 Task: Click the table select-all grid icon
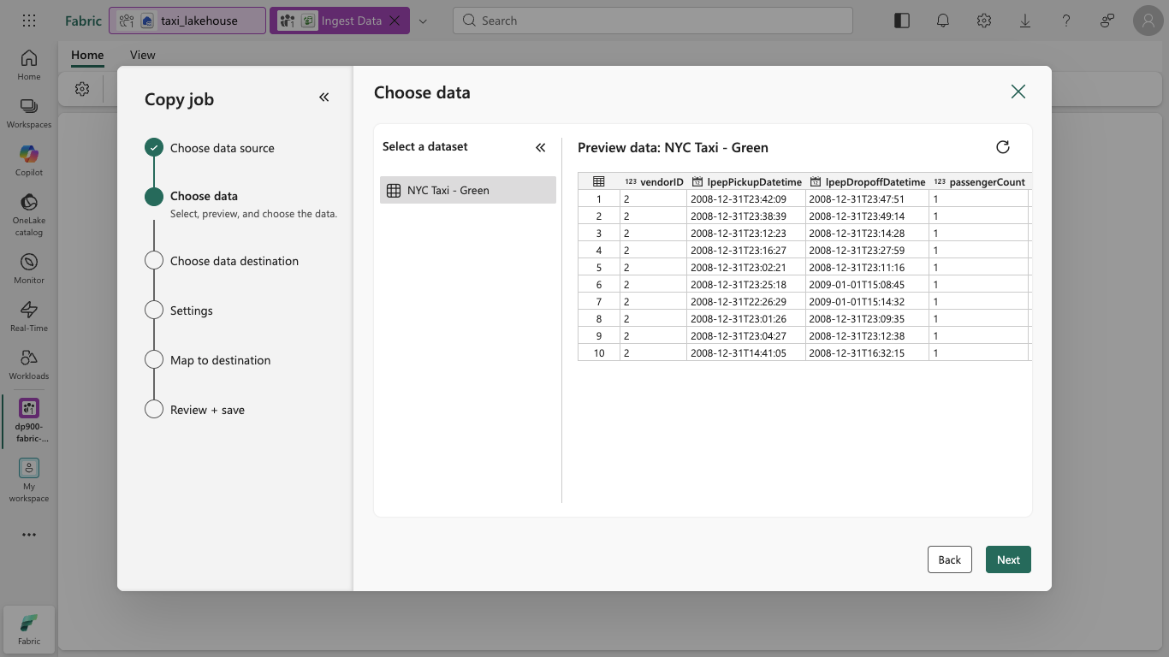click(599, 181)
